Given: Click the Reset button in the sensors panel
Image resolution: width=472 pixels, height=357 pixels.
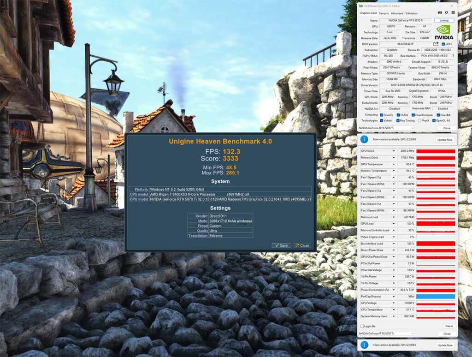Looking at the screenshot, I should coord(448,326).
